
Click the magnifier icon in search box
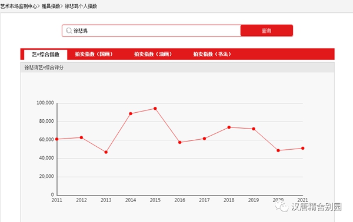69,31
